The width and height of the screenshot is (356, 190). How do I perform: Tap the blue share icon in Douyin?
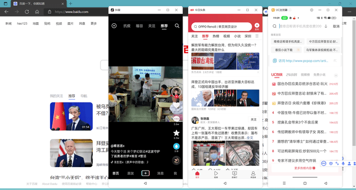(177, 146)
